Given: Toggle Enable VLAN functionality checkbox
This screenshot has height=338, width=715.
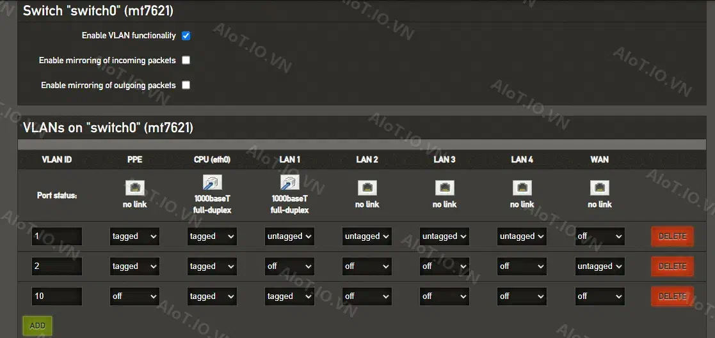Looking at the screenshot, I should [186, 36].
